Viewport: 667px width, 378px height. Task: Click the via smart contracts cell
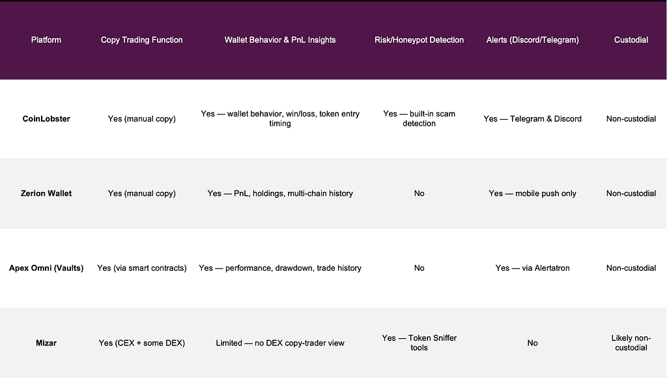pyautogui.click(x=141, y=268)
